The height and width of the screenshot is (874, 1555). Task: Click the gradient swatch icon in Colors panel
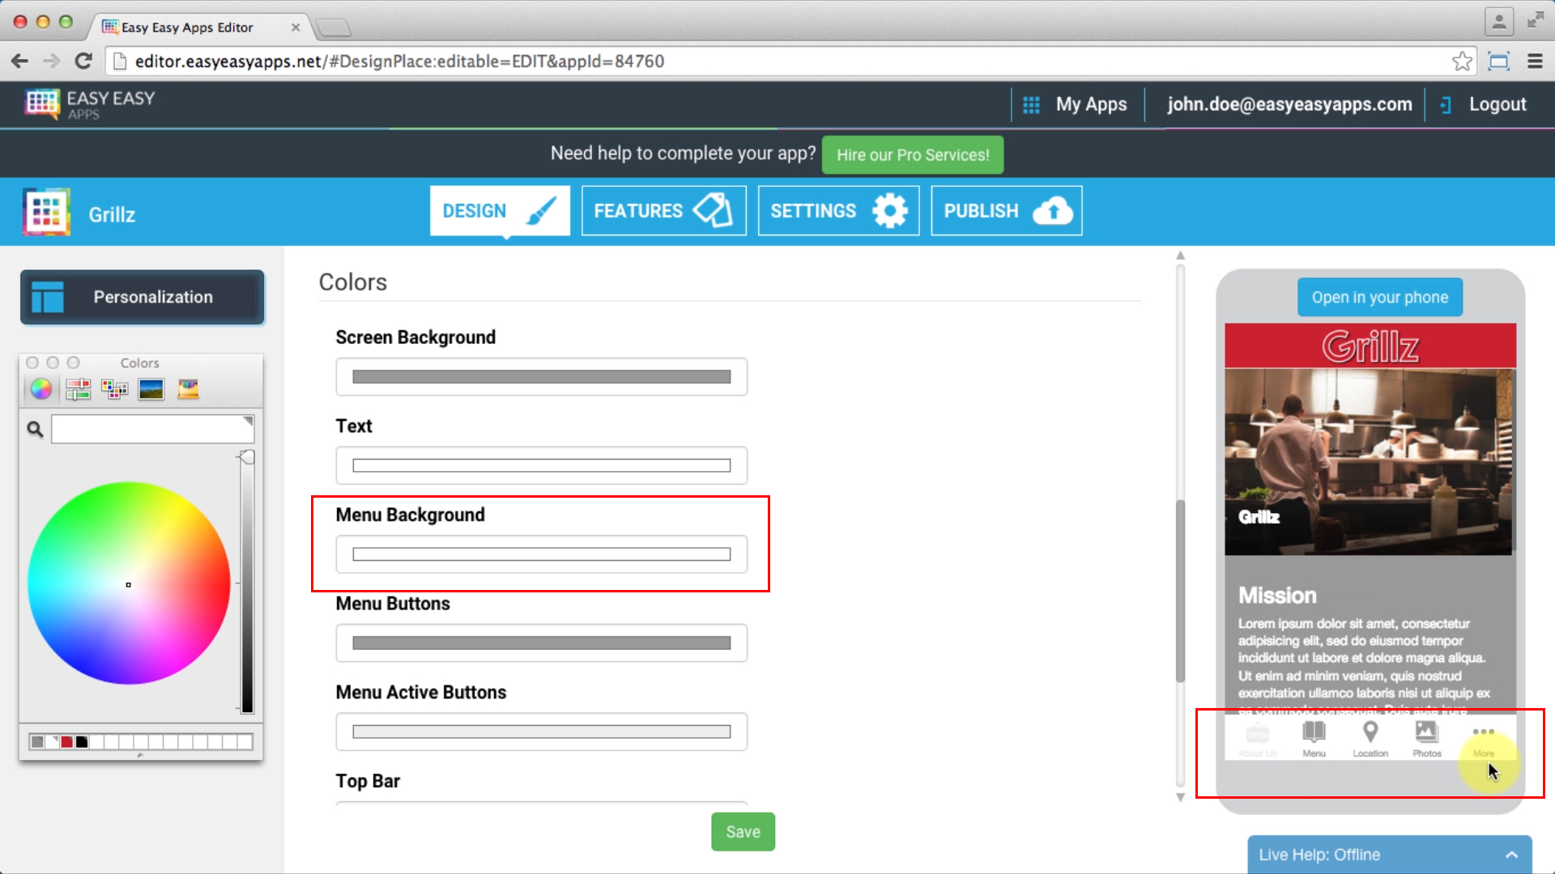coord(150,389)
